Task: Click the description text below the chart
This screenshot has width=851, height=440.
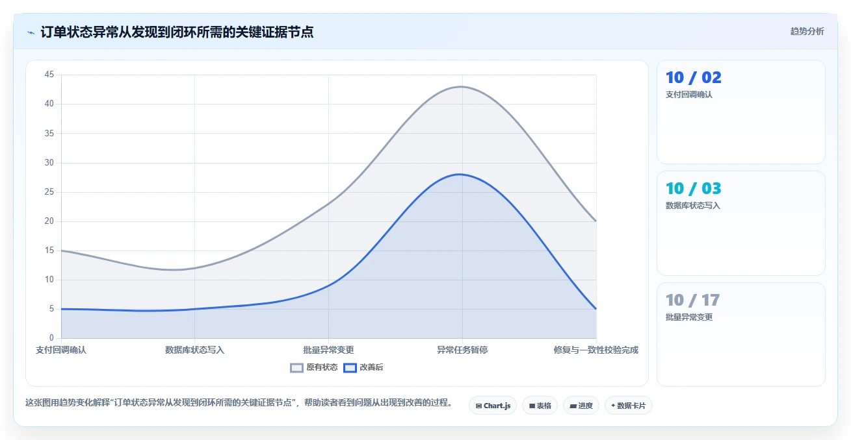Action: (239, 402)
